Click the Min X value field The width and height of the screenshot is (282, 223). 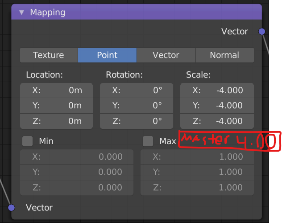(77, 157)
